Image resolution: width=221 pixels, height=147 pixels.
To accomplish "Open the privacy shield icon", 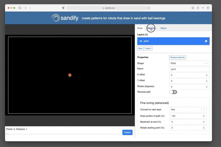I will 64,8.
